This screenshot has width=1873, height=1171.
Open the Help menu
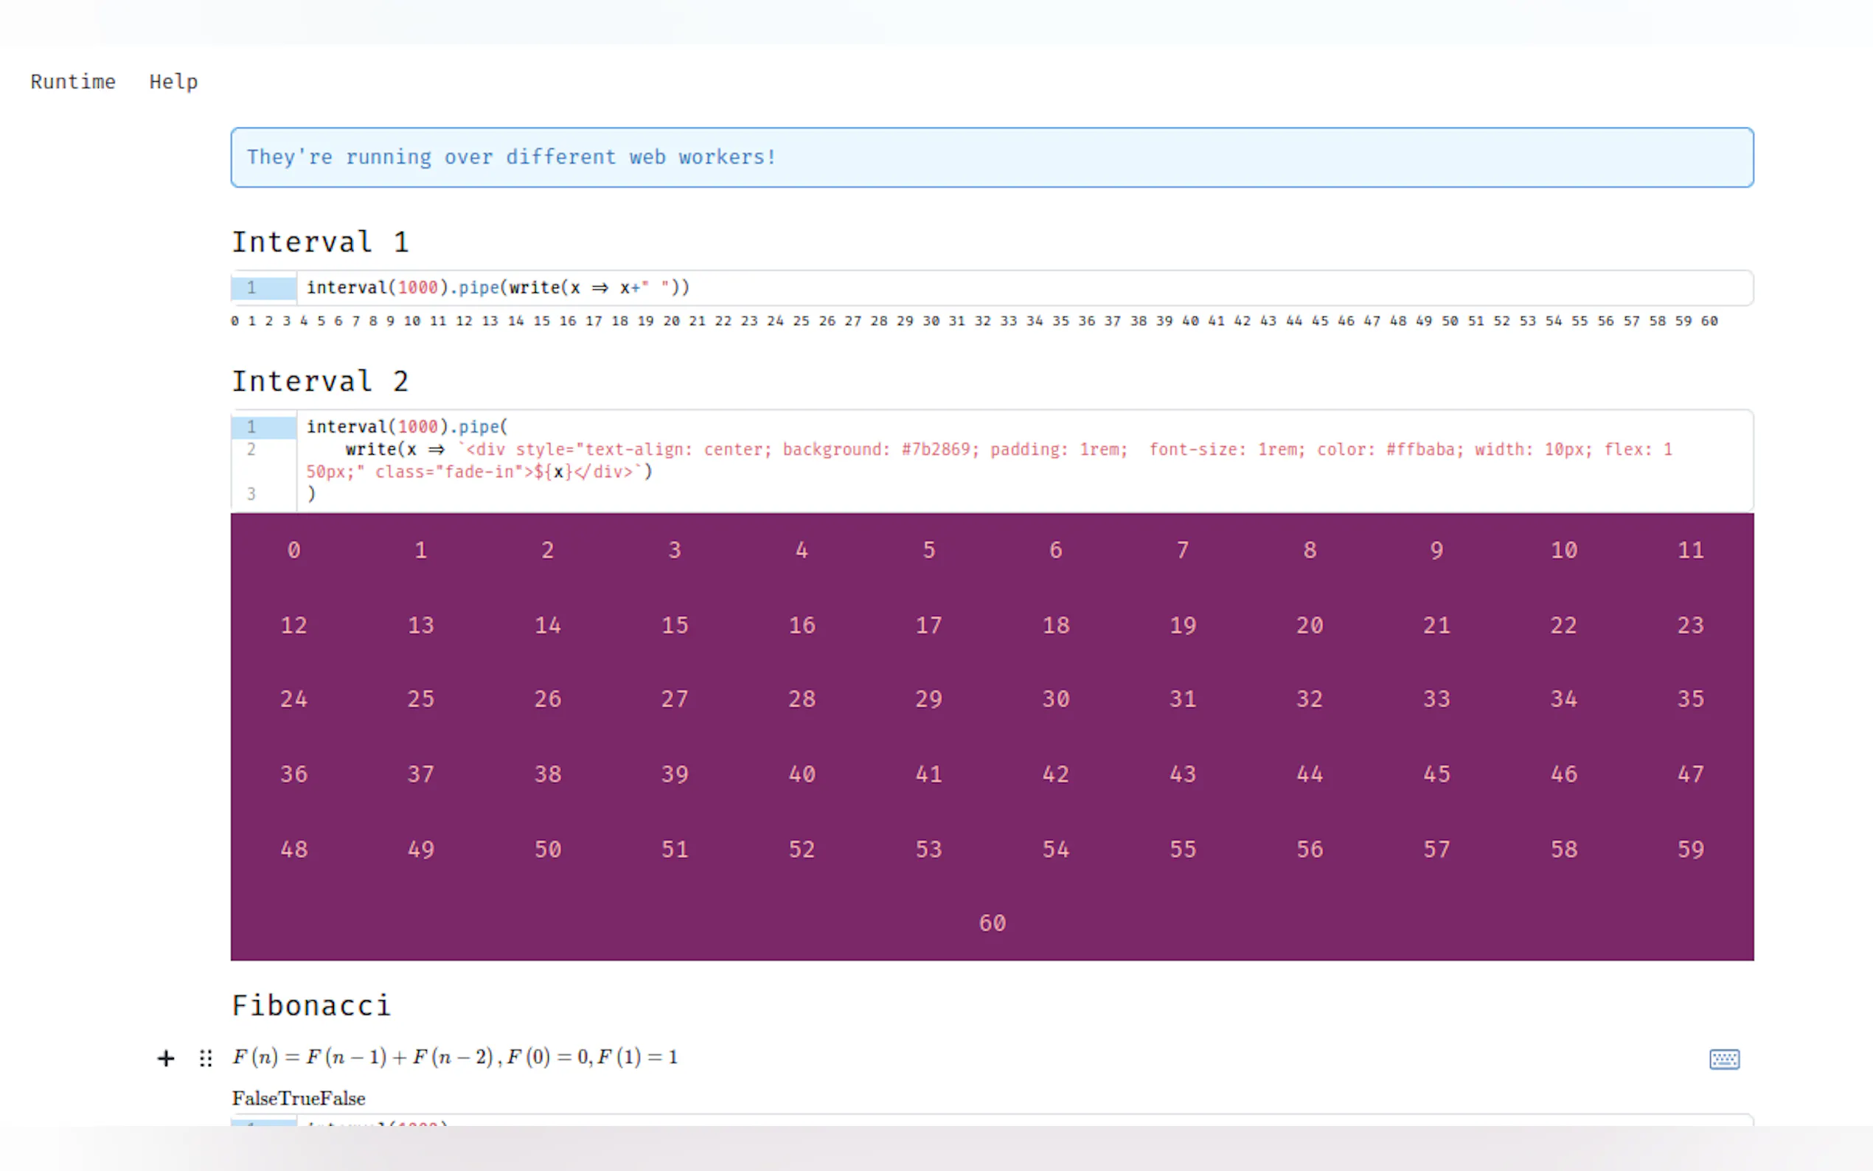pyautogui.click(x=173, y=82)
